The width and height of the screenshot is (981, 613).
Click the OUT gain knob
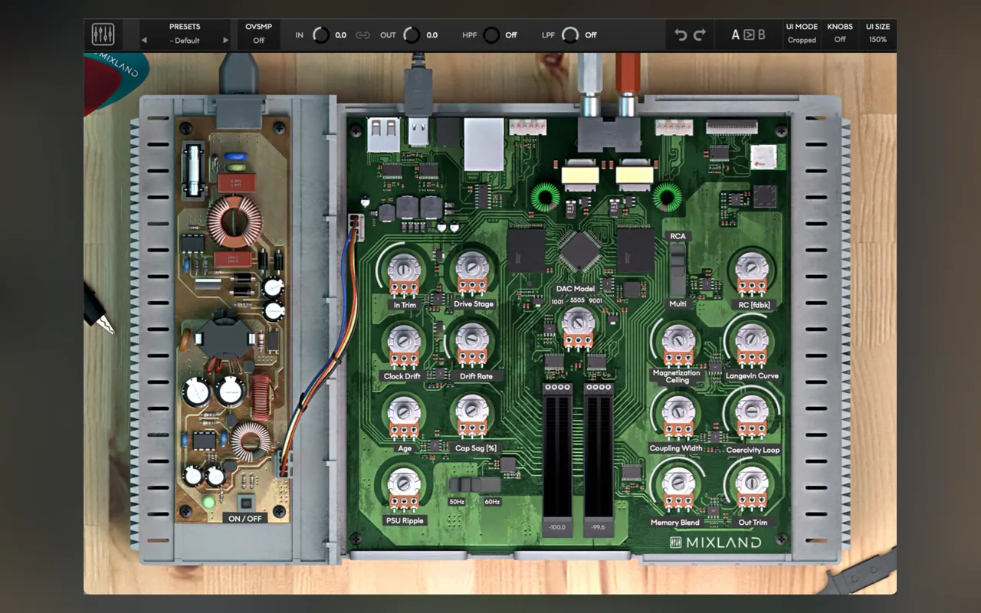pos(412,34)
